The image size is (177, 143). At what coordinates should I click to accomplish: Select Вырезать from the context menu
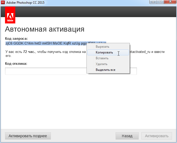(108, 47)
